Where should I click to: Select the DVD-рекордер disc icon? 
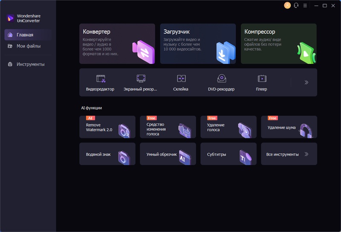coord(222,78)
